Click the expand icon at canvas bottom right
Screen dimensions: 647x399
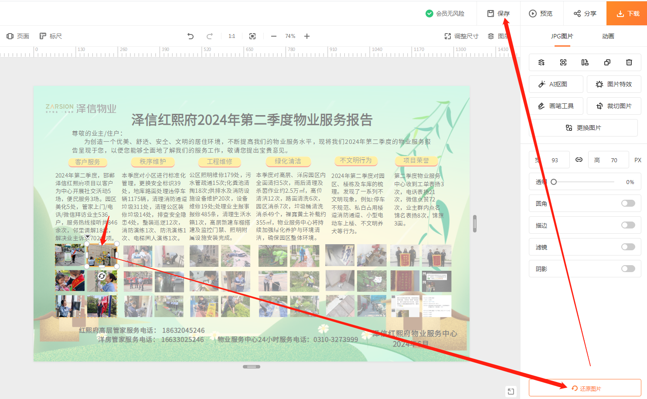click(511, 391)
